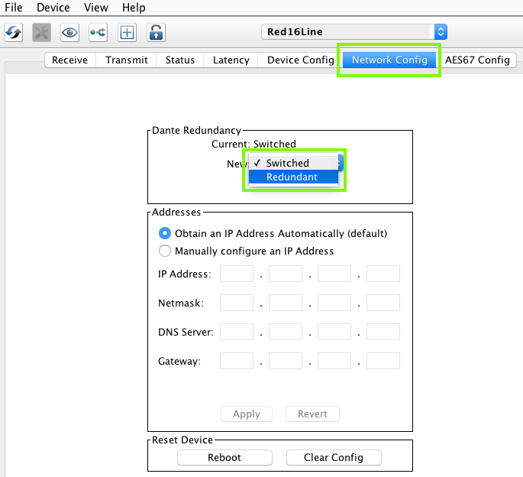Click the Clear Config button

point(333,457)
